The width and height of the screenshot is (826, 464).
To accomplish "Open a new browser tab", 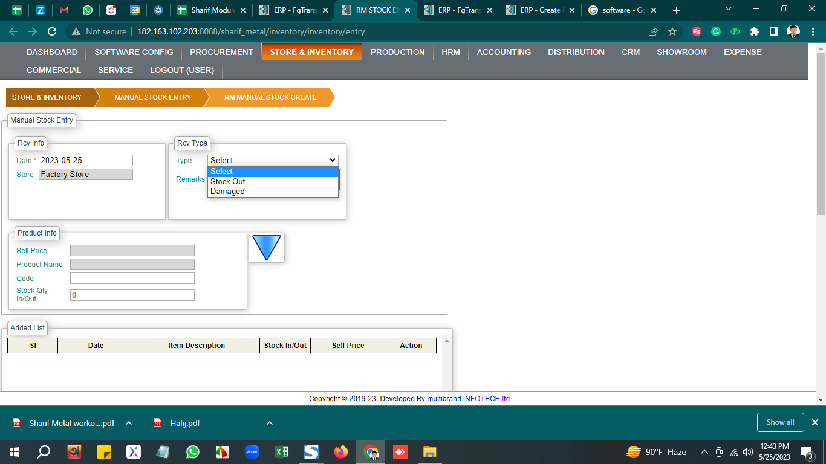I will [x=677, y=10].
